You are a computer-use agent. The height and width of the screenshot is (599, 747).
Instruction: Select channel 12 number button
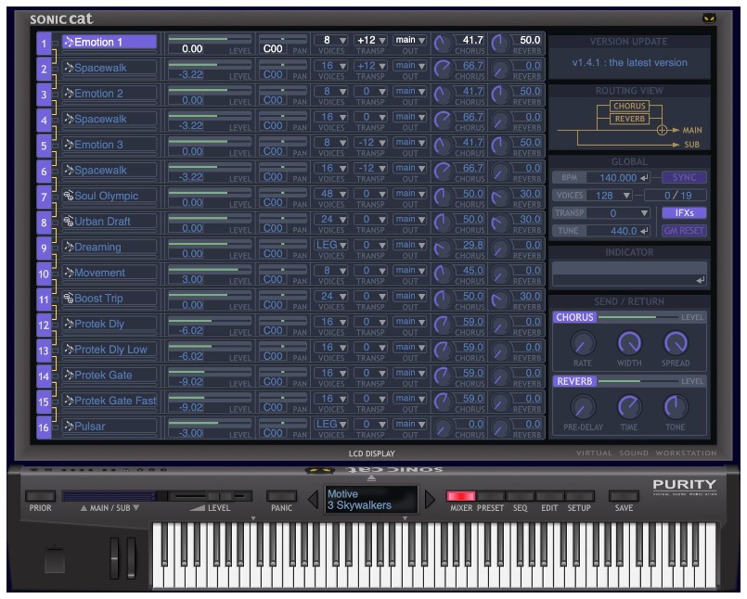coord(44,325)
